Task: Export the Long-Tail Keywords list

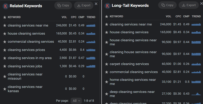Action: 189,5
